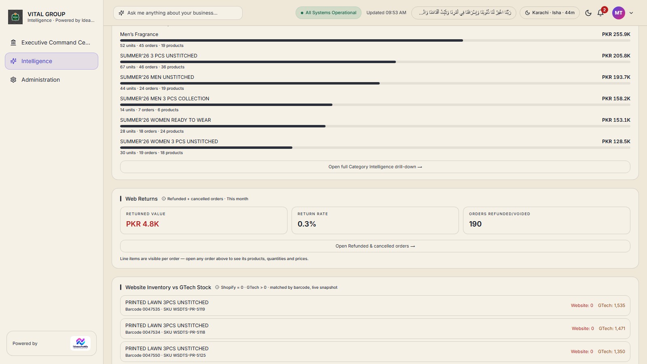Click the PKR 255.9K value
The image size is (647, 364).
[616, 34]
